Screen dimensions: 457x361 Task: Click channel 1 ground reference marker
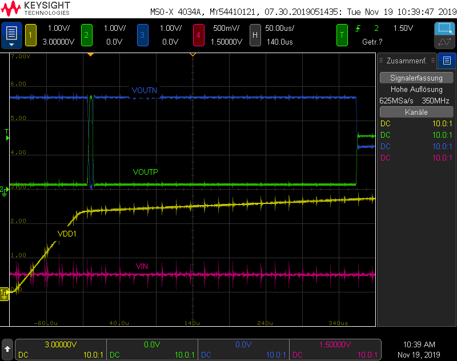[4, 294]
